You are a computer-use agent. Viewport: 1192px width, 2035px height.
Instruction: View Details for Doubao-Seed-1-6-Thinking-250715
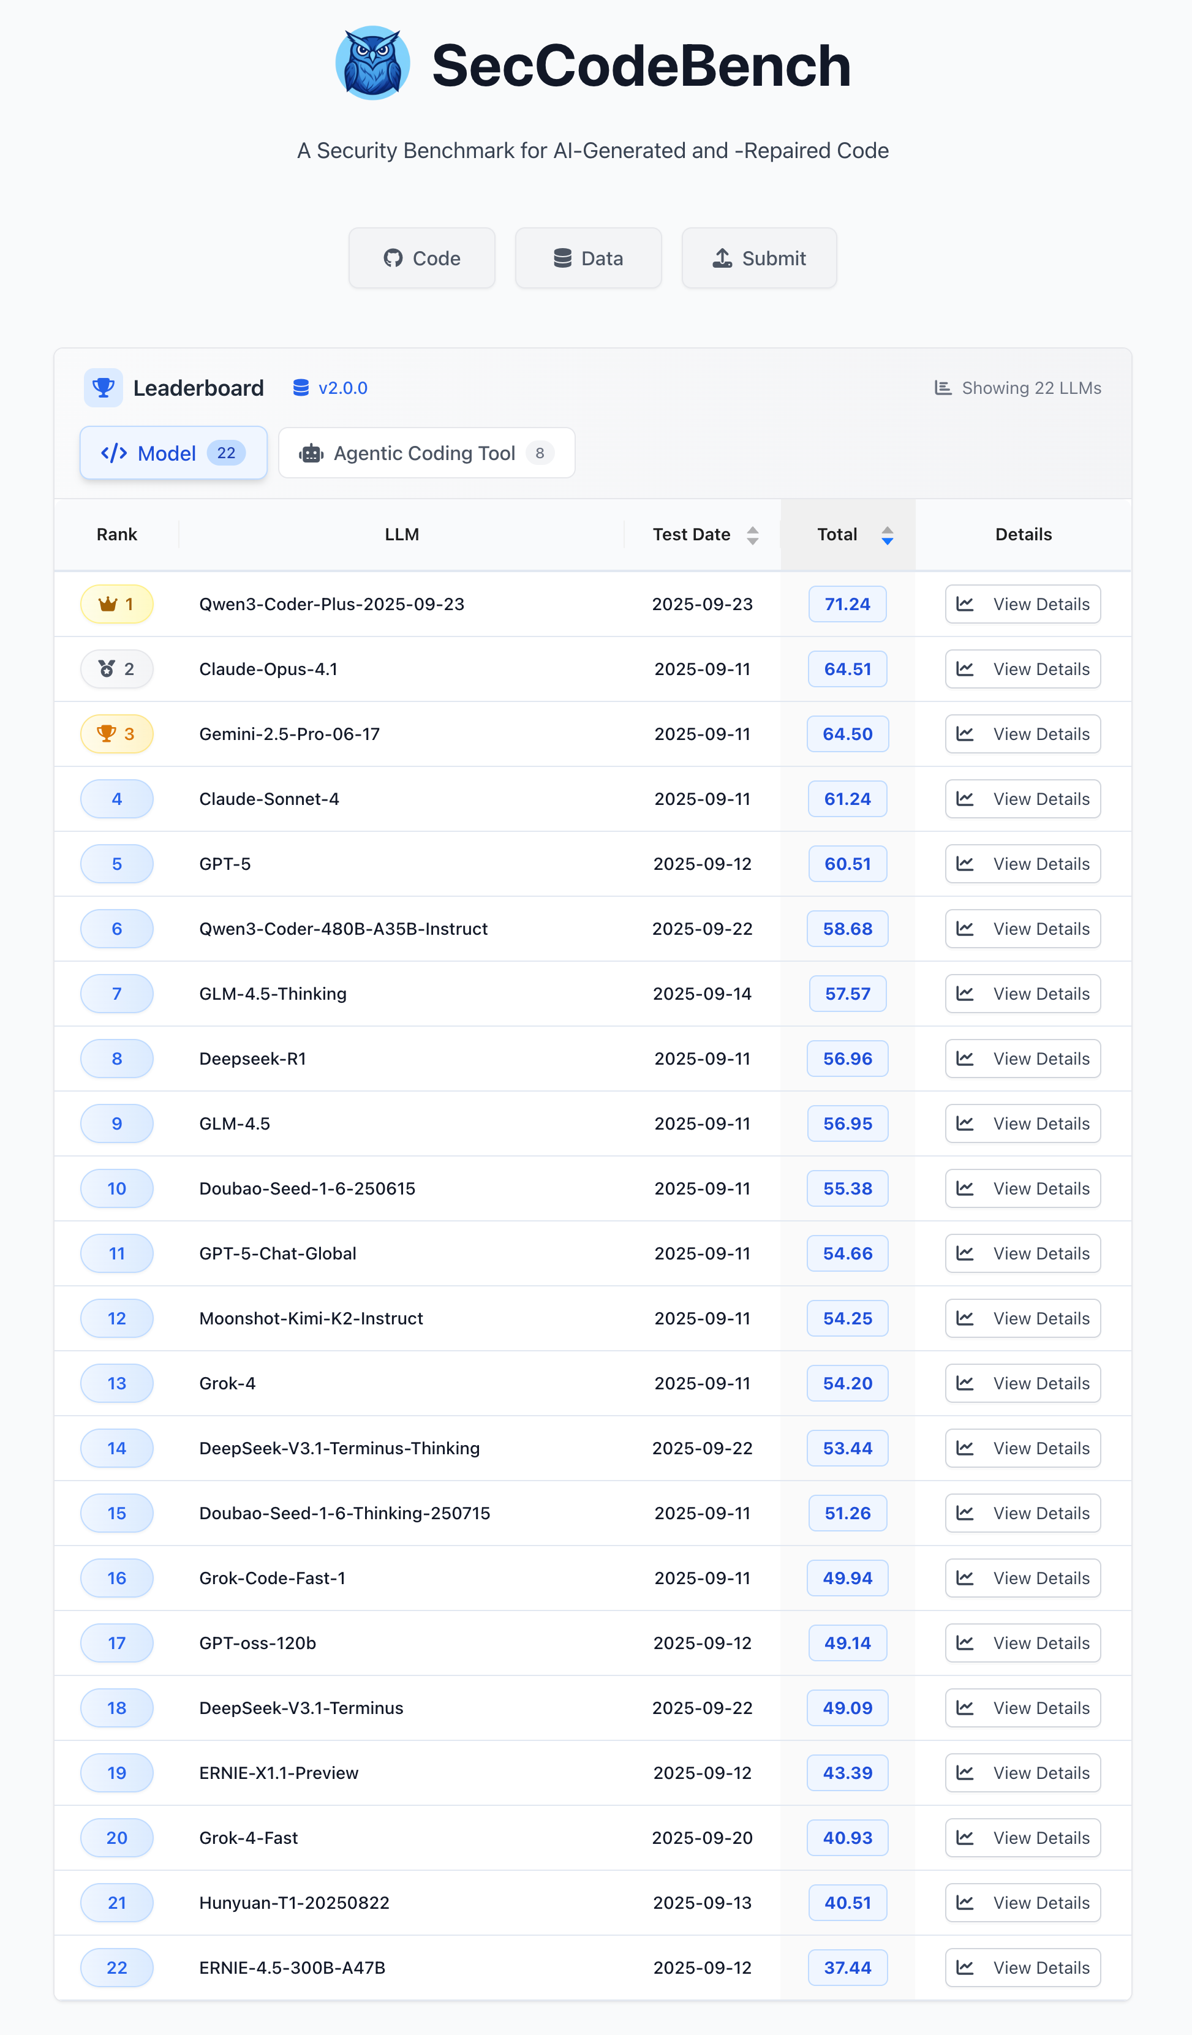coord(1023,1512)
